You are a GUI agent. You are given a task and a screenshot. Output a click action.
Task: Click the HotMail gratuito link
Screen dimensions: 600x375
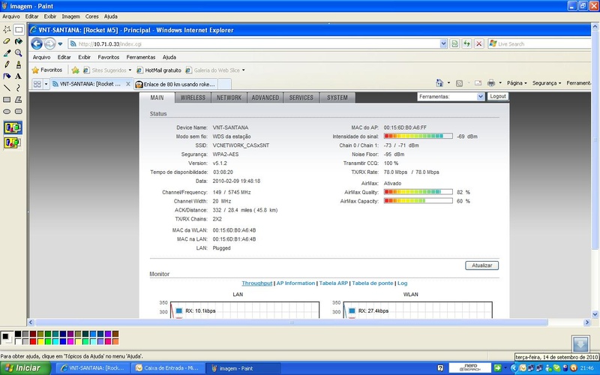coord(159,70)
